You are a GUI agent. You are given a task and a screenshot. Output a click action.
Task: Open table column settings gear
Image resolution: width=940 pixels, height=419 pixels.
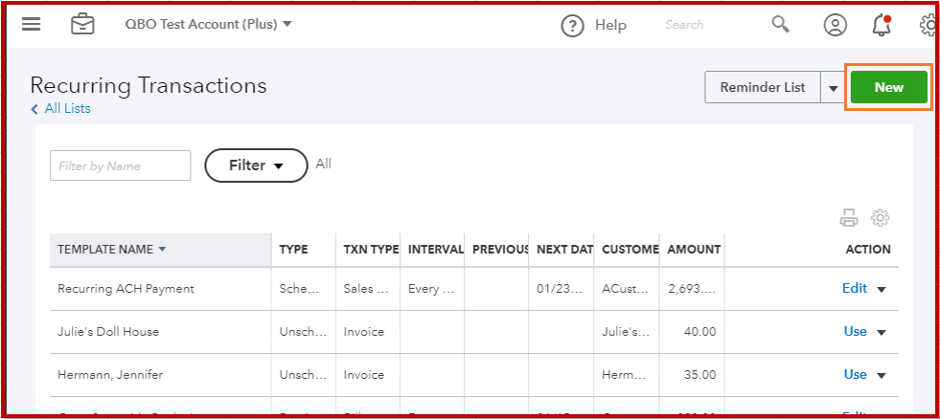point(880,219)
